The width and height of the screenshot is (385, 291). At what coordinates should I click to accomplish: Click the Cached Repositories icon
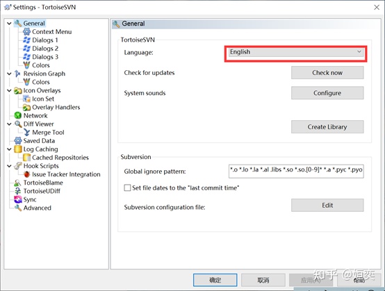pos(26,158)
